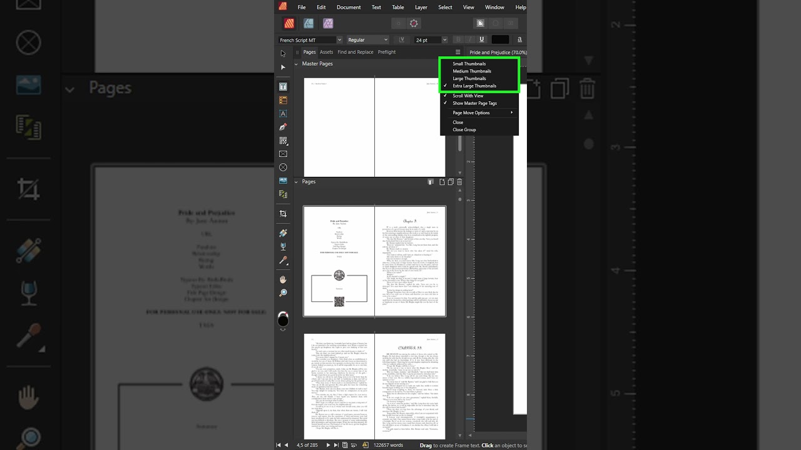The height and width of the screenshot is (450, 801).
Task: Toggle Italic formatting
Action: click(x=470, y=40)
